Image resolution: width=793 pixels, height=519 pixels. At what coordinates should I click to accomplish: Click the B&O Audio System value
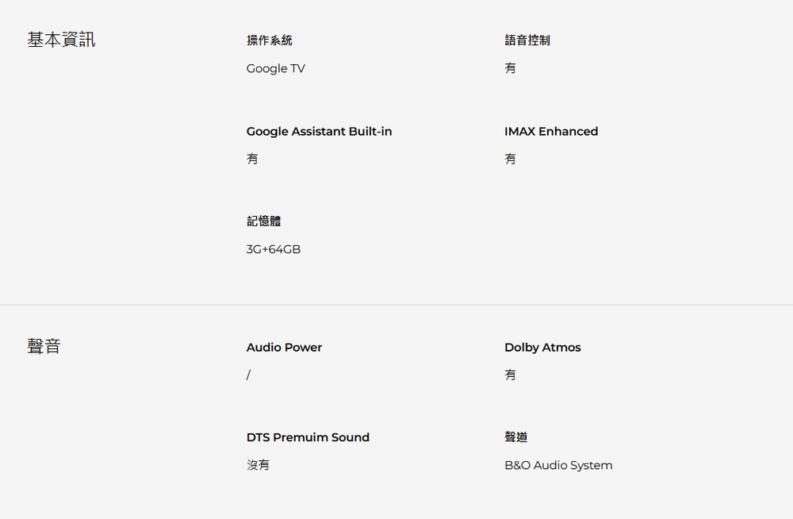point(558,466)
